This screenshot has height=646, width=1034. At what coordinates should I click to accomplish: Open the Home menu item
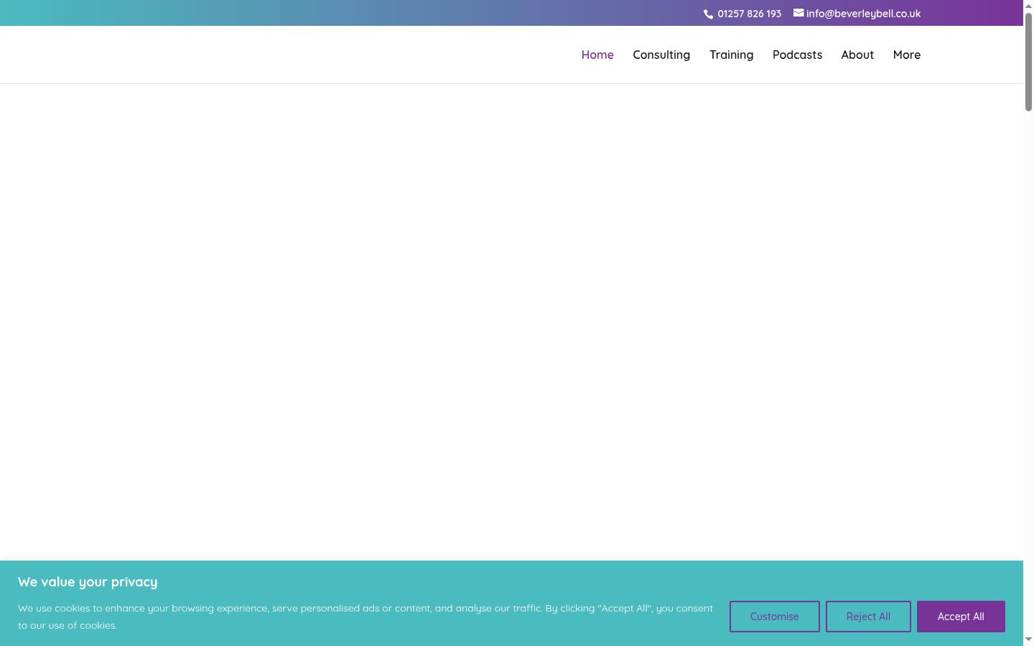pyautogui.click(x=597, y=55)
